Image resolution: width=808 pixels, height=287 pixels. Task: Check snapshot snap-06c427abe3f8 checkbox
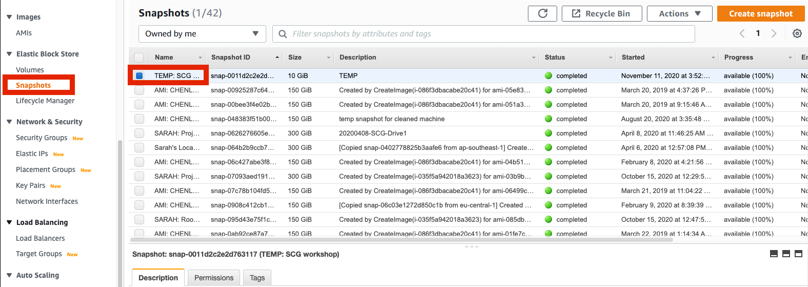point(139,162)
